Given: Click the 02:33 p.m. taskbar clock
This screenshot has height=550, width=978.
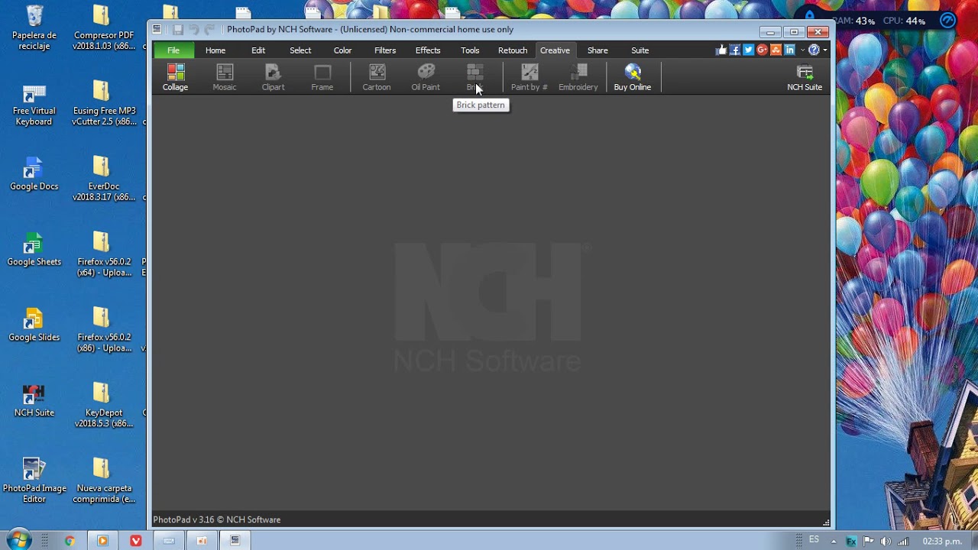Looking at the screenshot, I should pos(941,542).
